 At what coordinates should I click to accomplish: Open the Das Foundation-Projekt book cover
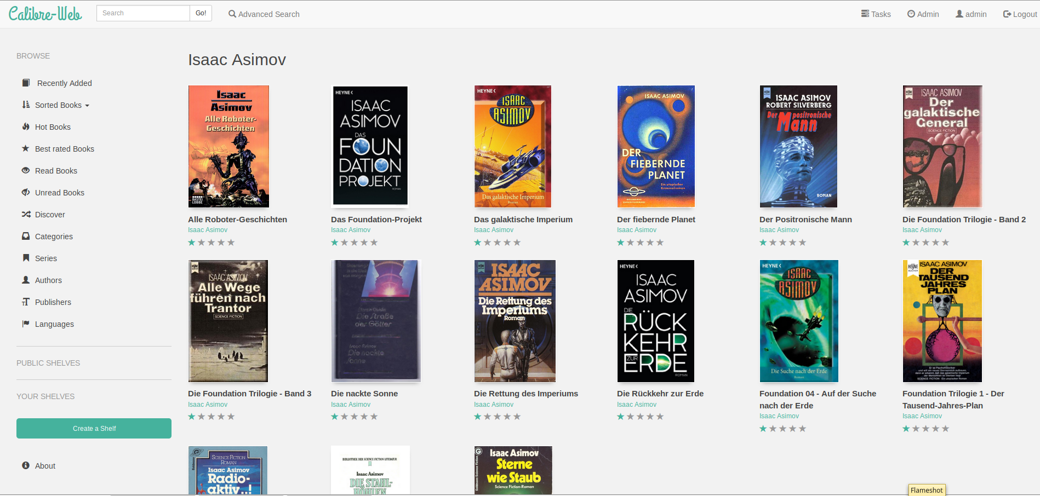[370, 146]
